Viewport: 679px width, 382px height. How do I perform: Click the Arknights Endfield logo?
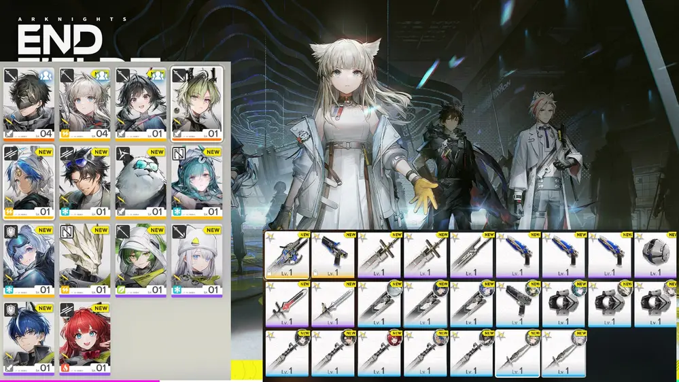60,37
